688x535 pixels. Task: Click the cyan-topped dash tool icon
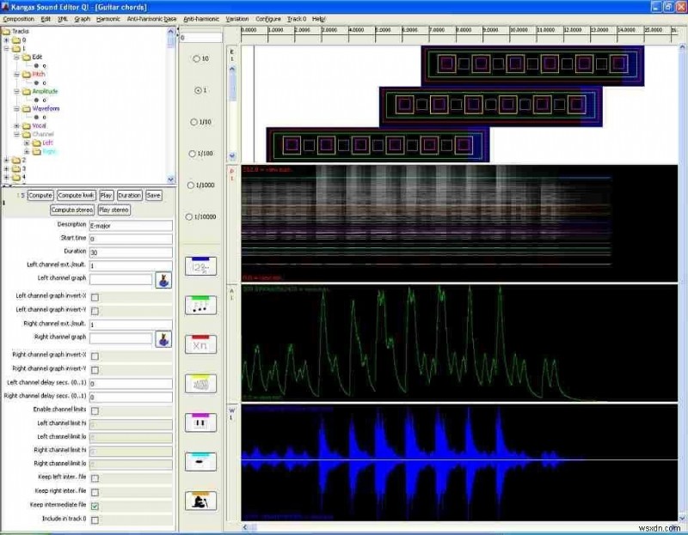point(200,461)
